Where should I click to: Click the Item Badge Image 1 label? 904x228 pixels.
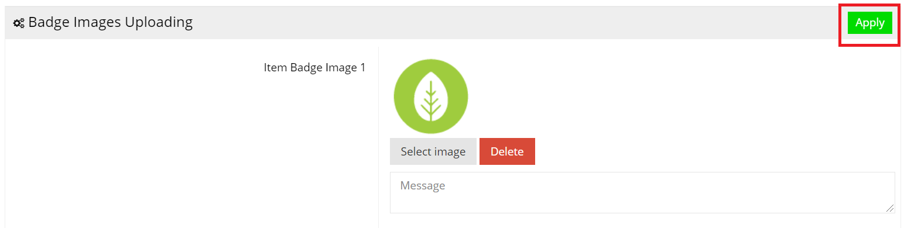tap(314, 68)
